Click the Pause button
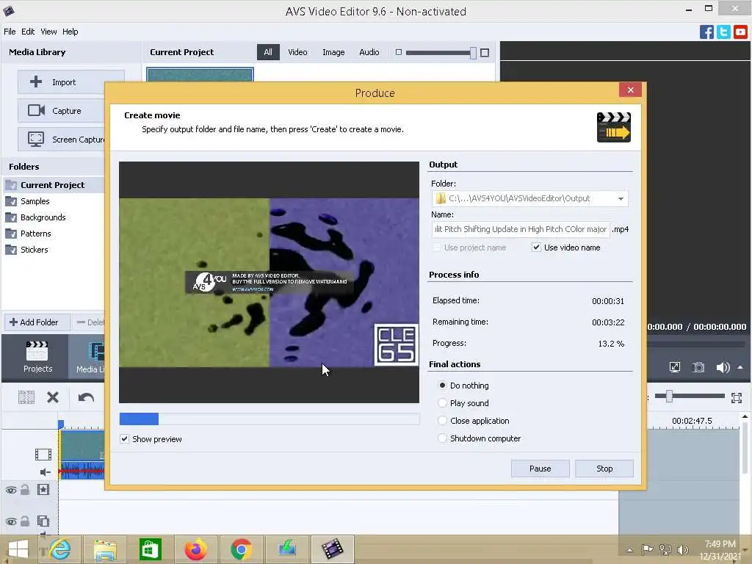752x564 pixels. [x=540, y=469]
